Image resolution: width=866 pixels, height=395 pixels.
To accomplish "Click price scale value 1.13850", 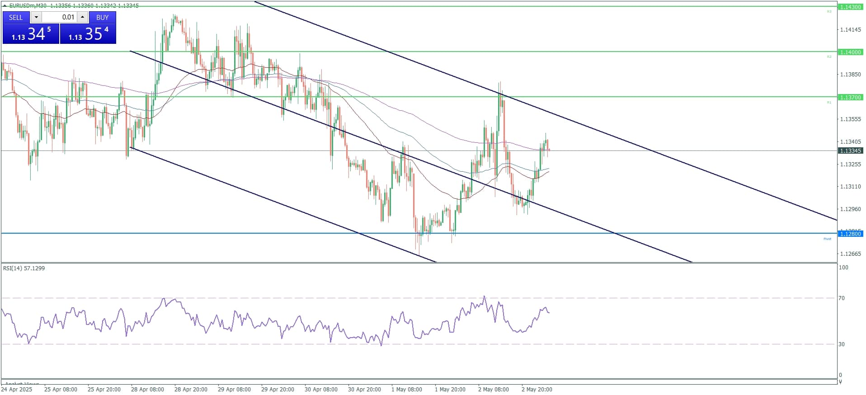I will click(850, 74).
